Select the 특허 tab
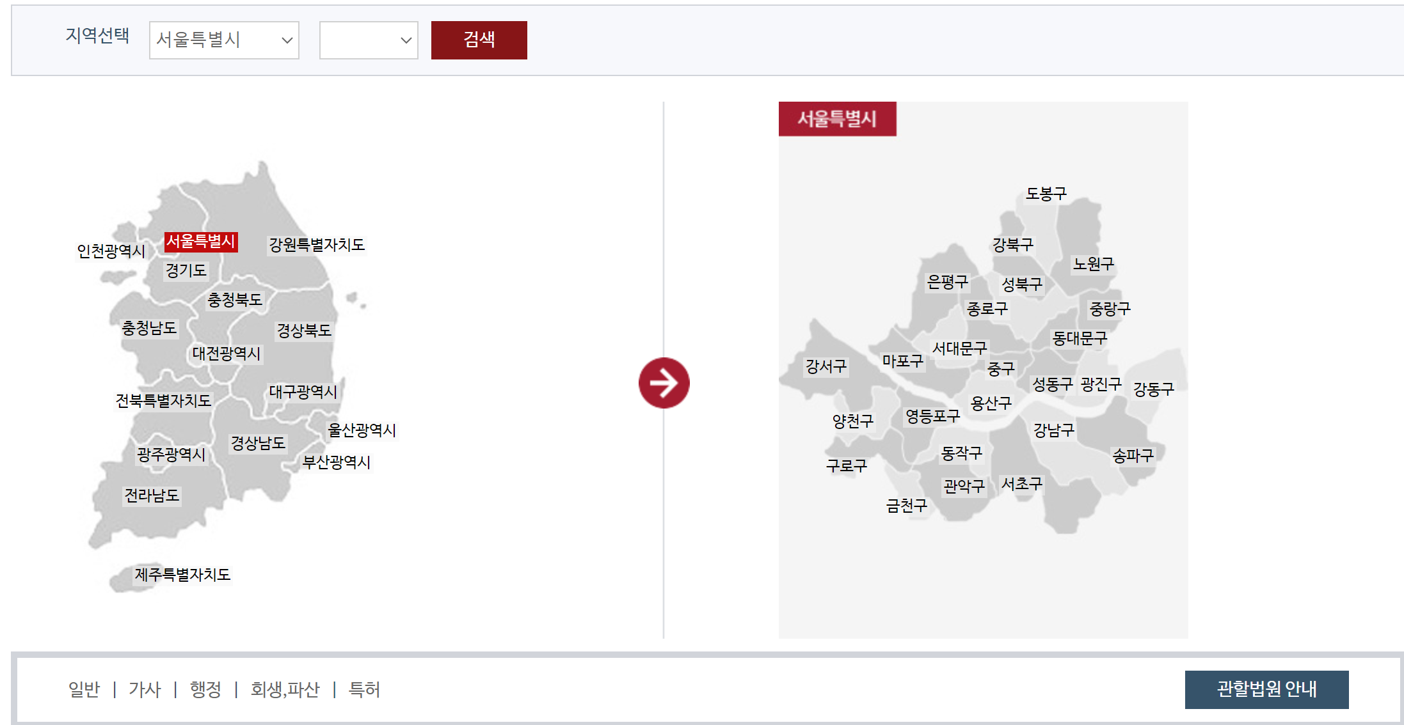Screen dimensions: 1404x725 click(x=364, y=689)
